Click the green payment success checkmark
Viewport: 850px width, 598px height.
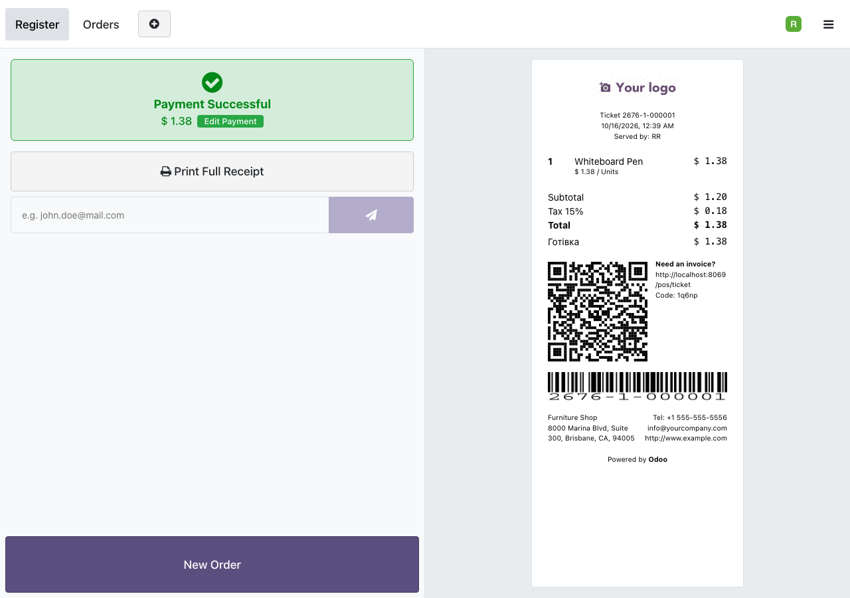[x=212, y=82]
